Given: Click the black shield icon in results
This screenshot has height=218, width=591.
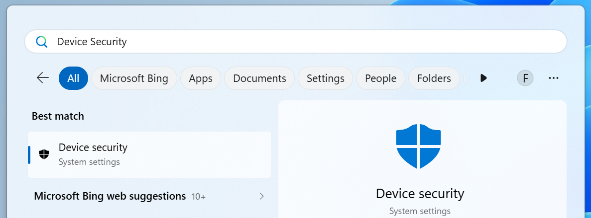Looking at the screenshot, I should pyautogui.click(x=44, y=154).
